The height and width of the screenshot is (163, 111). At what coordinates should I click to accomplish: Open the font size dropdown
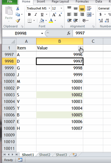point(61,8)
